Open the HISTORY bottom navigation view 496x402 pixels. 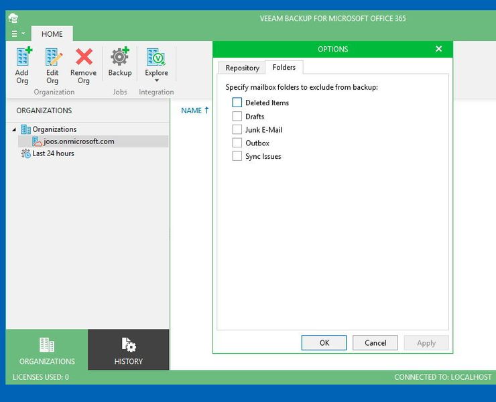click(129, 350)
